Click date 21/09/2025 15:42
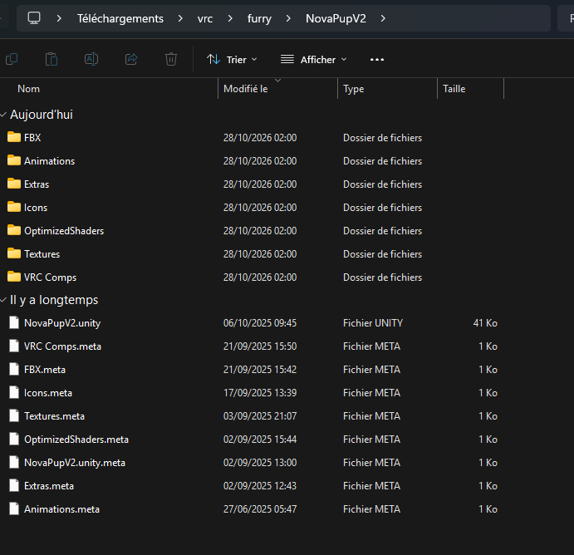 (260, 370)
